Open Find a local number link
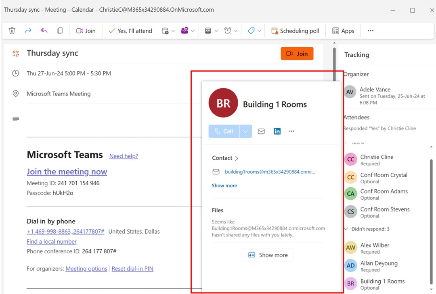 pyautogui.click(x=51, y=241)
